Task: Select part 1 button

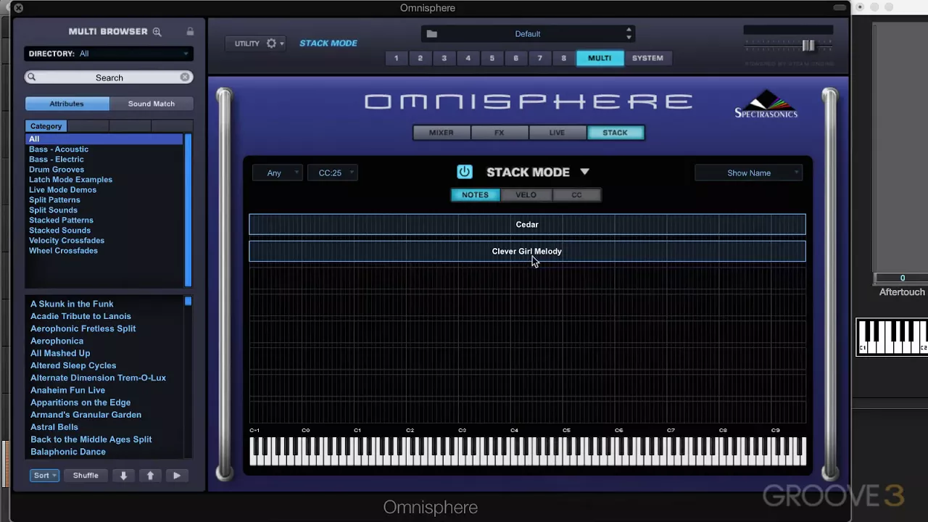Action: coord(396,58)
